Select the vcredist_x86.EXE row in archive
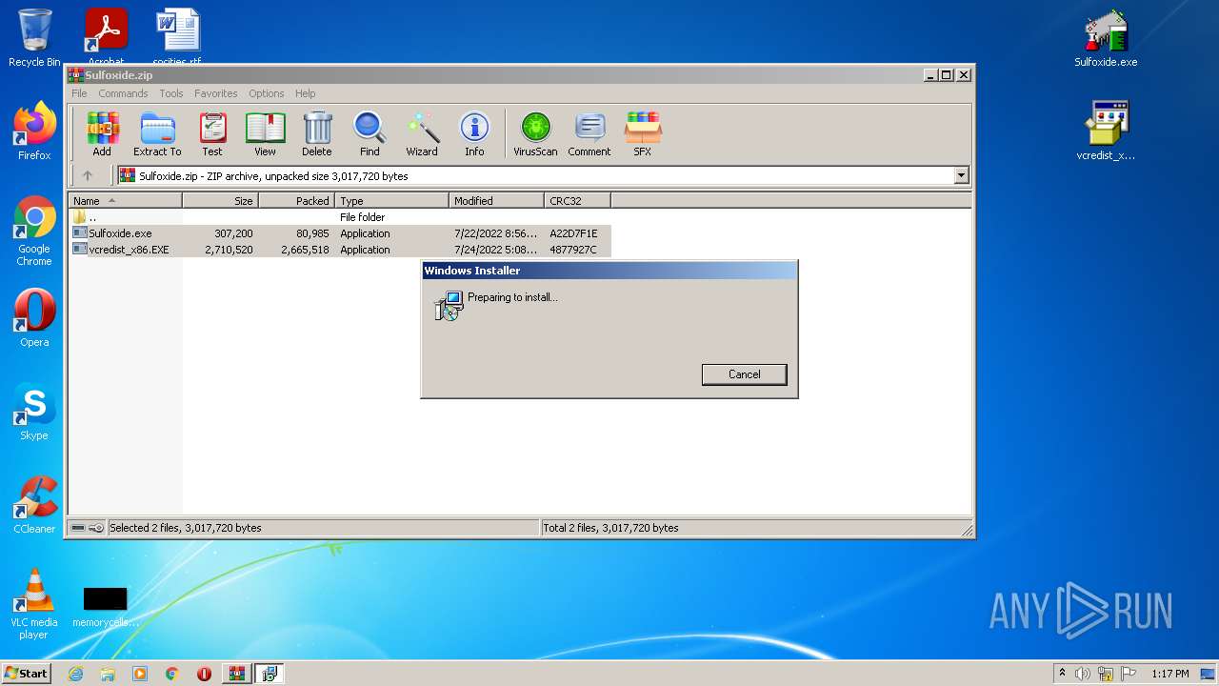Viewport: 1219px width, 686px height. [340, 250]
